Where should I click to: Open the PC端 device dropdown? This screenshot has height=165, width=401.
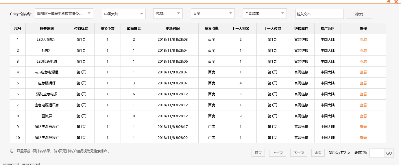pyautogui.click(x=168, y=13)
